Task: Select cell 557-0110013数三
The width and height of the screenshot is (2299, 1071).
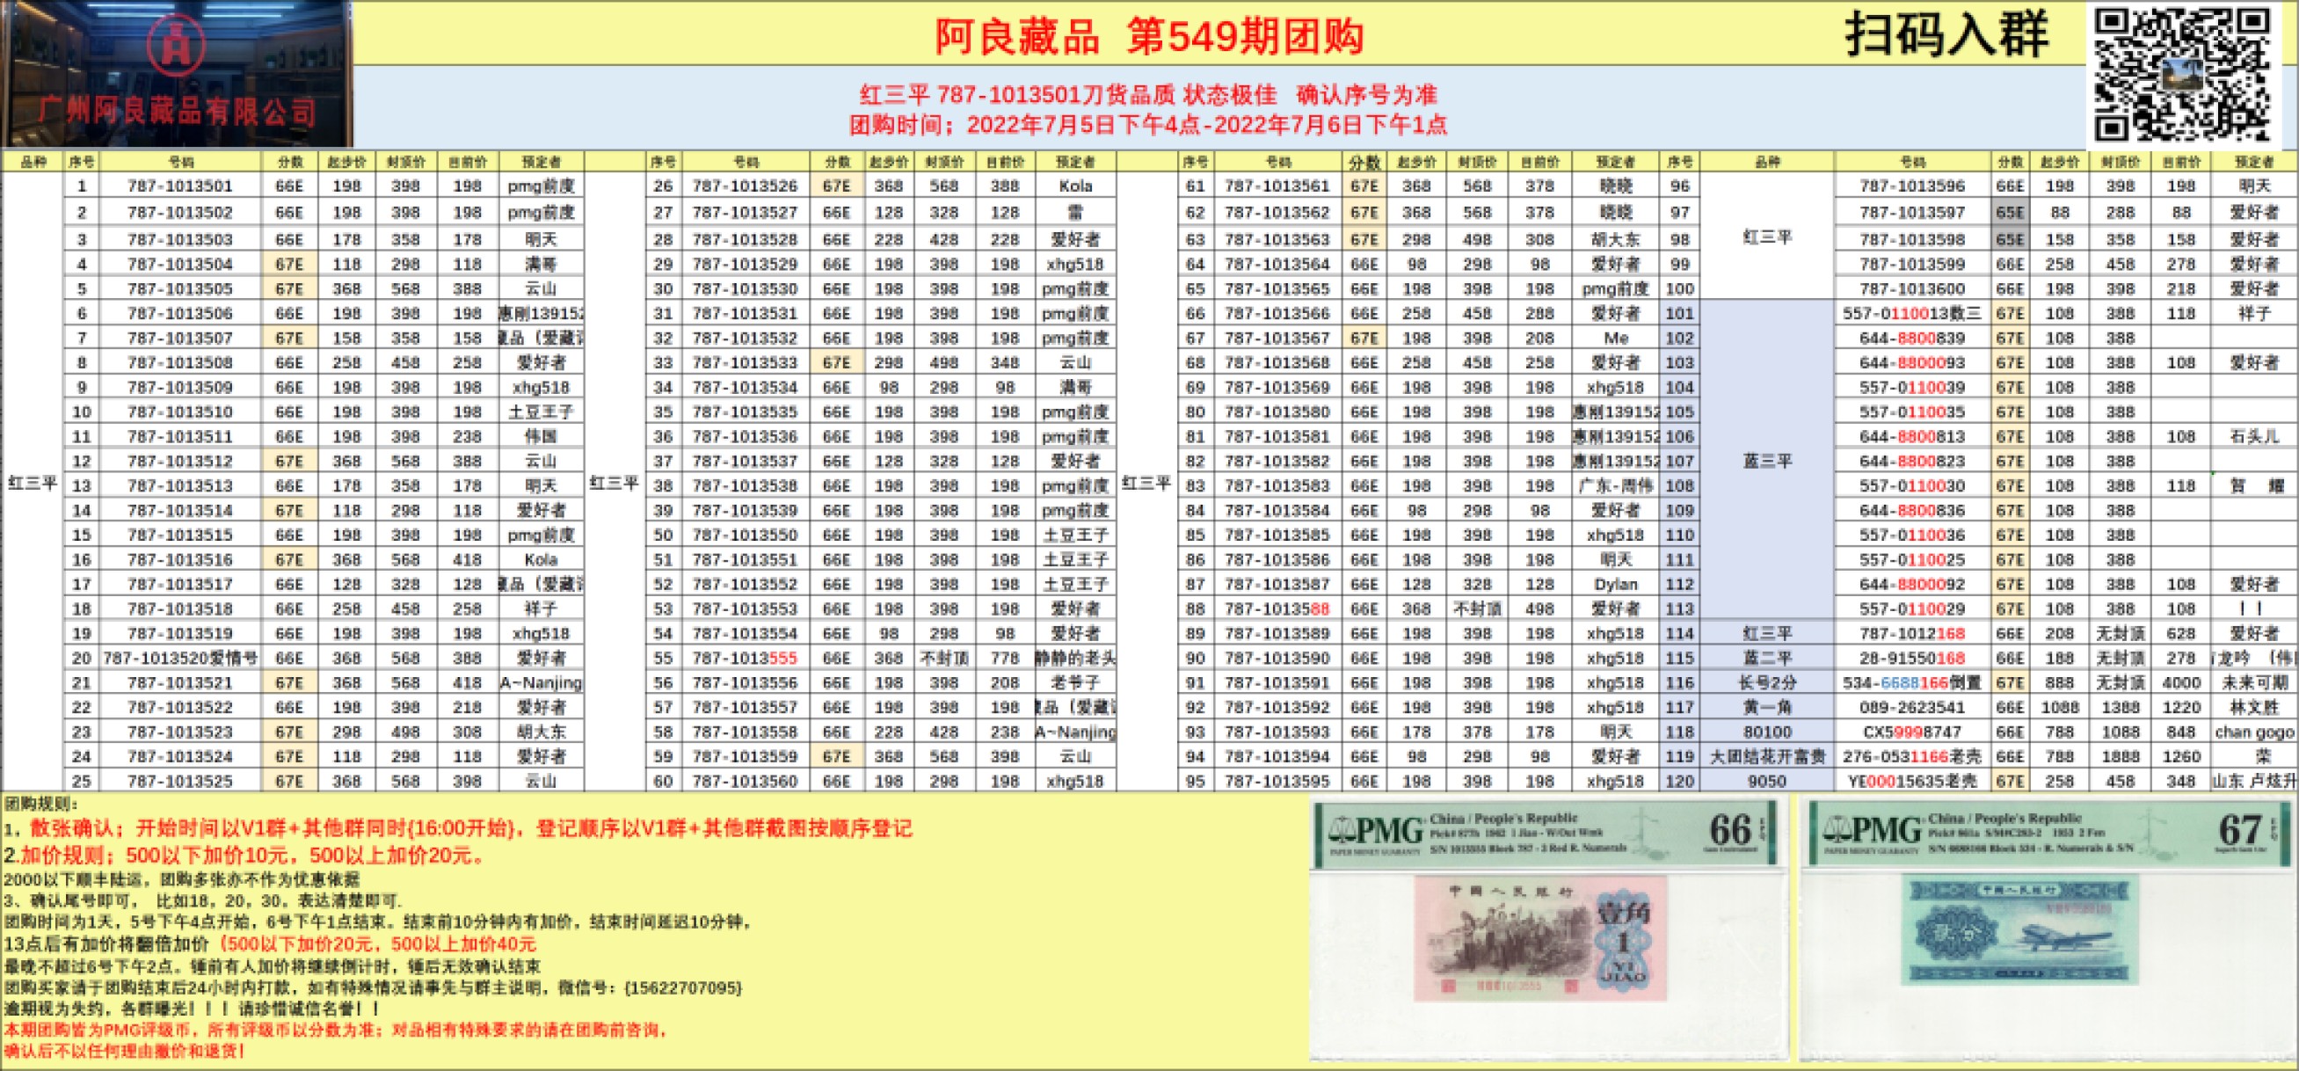Action: pyautogui.click(x=1911, y=313)
